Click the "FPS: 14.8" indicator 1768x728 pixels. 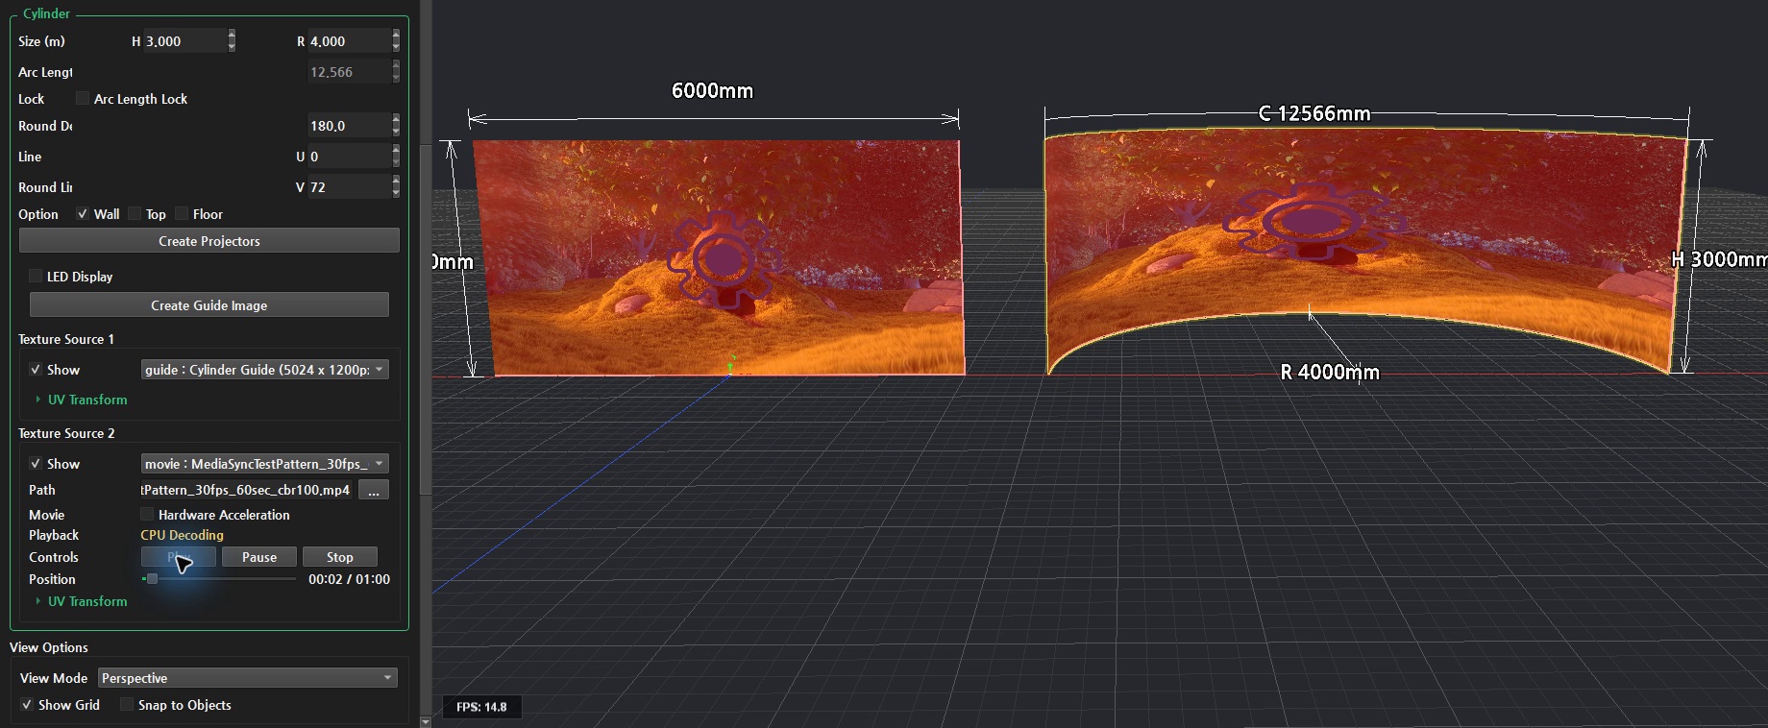pyautogui.click(x=481, y=707)
